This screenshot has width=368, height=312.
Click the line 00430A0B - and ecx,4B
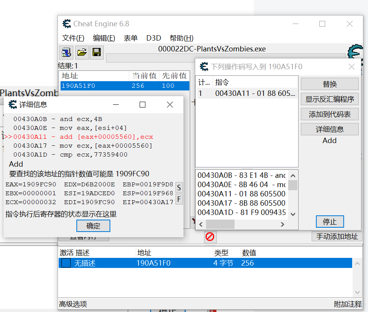(x=58, y=119)
